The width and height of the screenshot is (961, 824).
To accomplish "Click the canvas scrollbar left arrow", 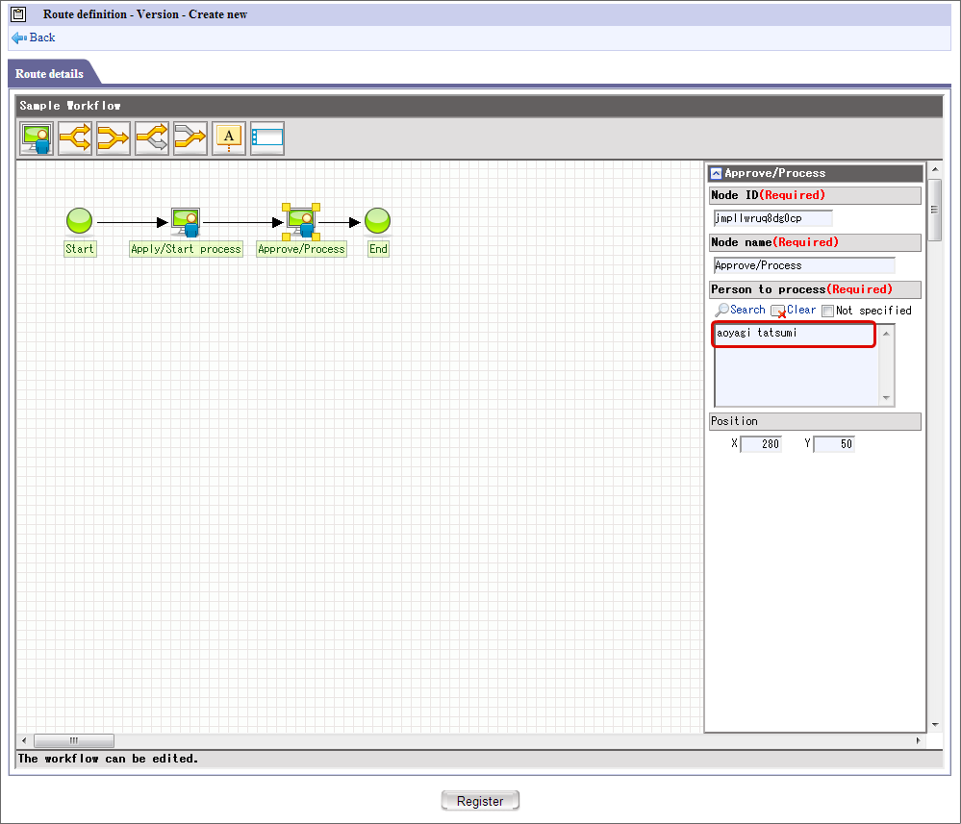I will click(24, 740).
